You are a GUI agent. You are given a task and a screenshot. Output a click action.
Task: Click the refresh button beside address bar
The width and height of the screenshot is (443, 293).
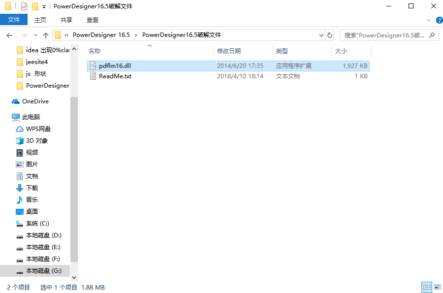[330, 35]
